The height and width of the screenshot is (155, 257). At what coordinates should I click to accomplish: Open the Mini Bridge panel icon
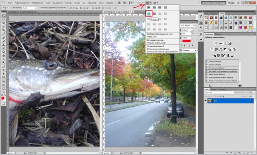click(125, 3)
